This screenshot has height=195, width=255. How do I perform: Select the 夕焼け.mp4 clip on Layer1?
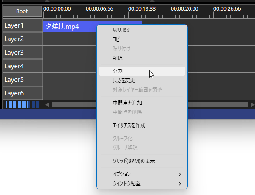(70, 26)
